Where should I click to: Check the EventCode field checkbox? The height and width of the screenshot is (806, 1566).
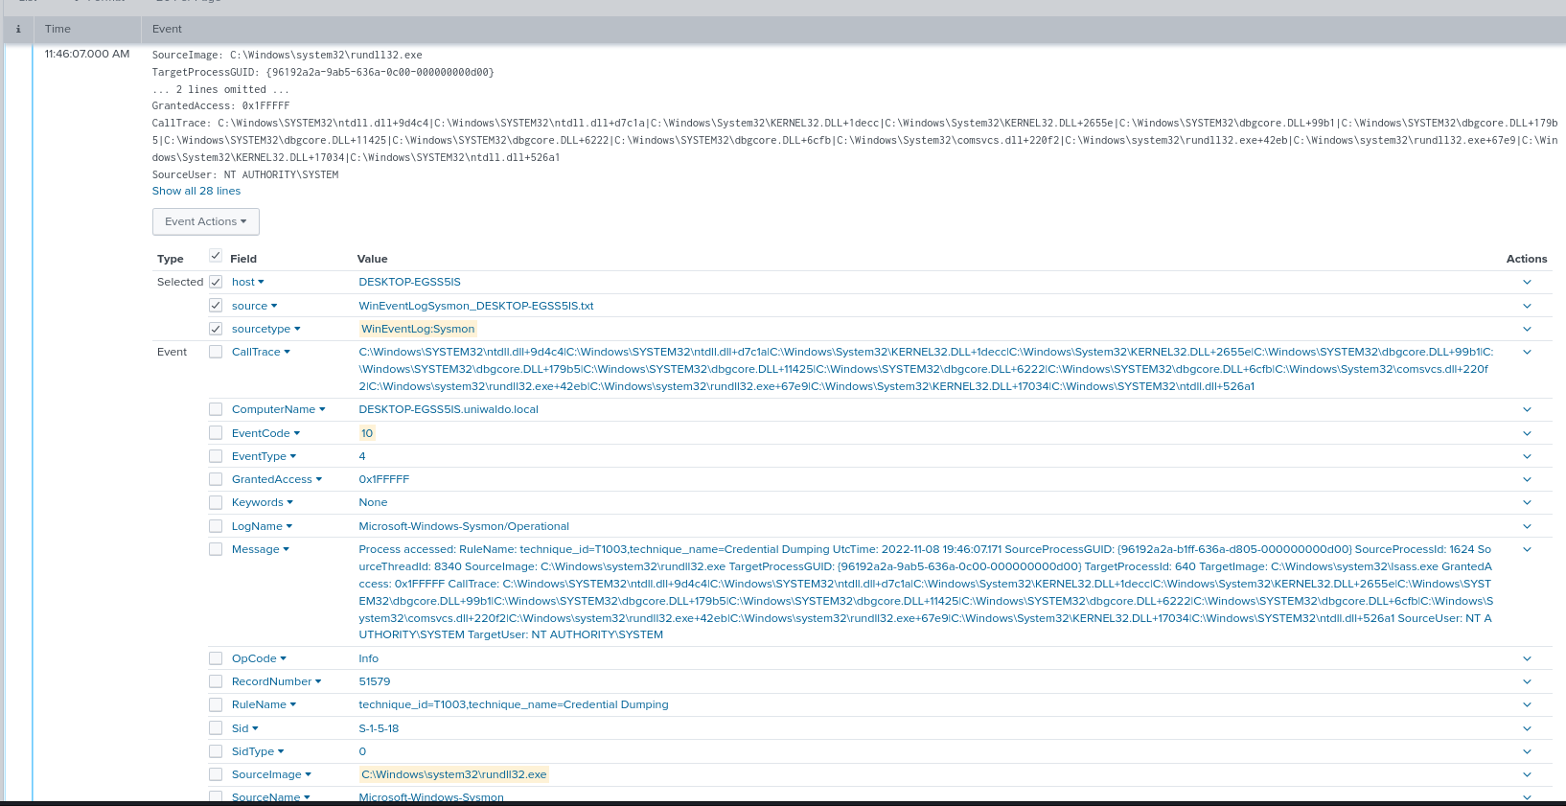(x=216, y=433)
